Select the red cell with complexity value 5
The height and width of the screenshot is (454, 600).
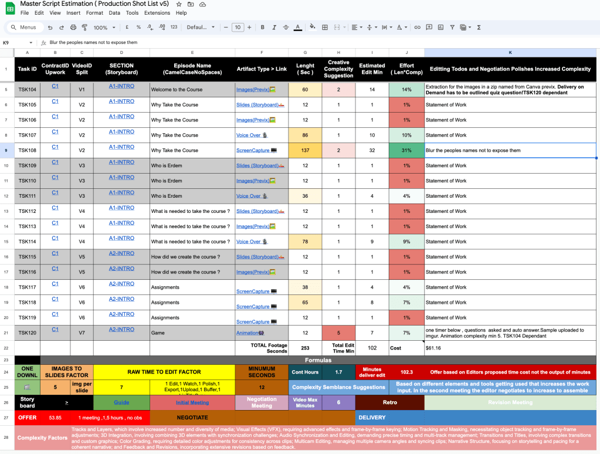point(338,333)
